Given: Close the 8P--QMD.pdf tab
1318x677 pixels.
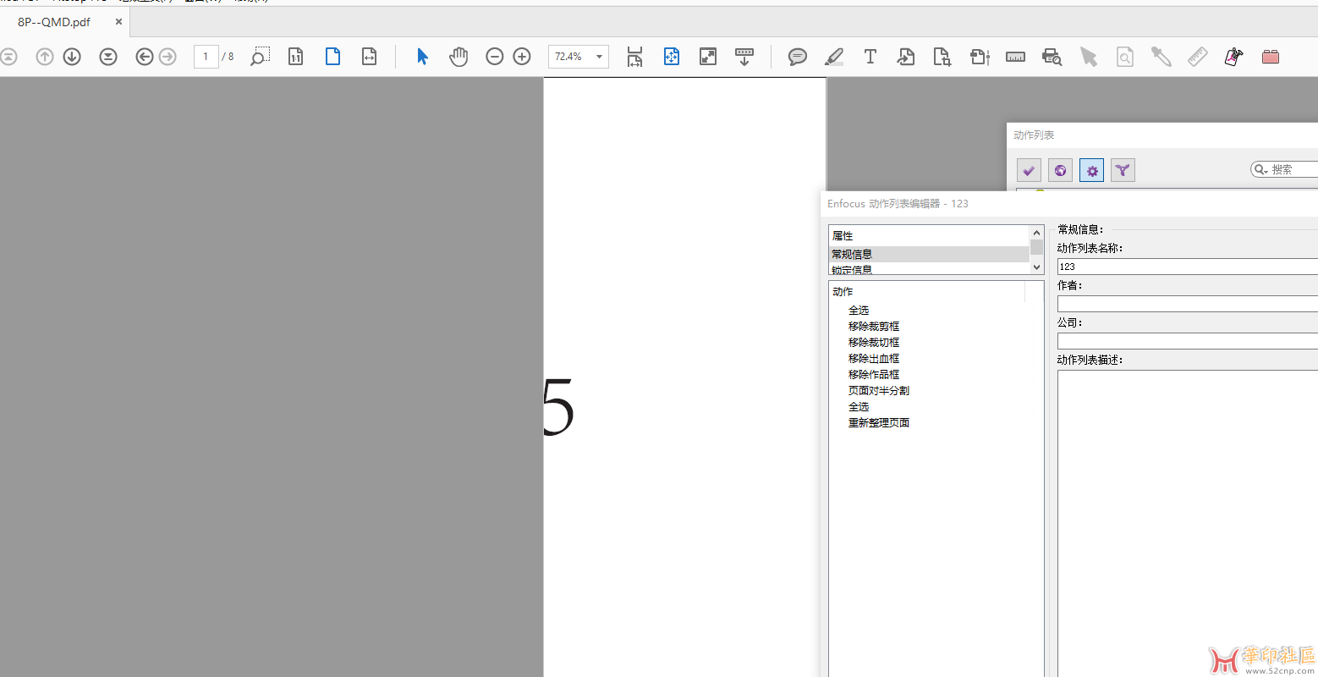Looking at the screenshot, I should point(118,22).
